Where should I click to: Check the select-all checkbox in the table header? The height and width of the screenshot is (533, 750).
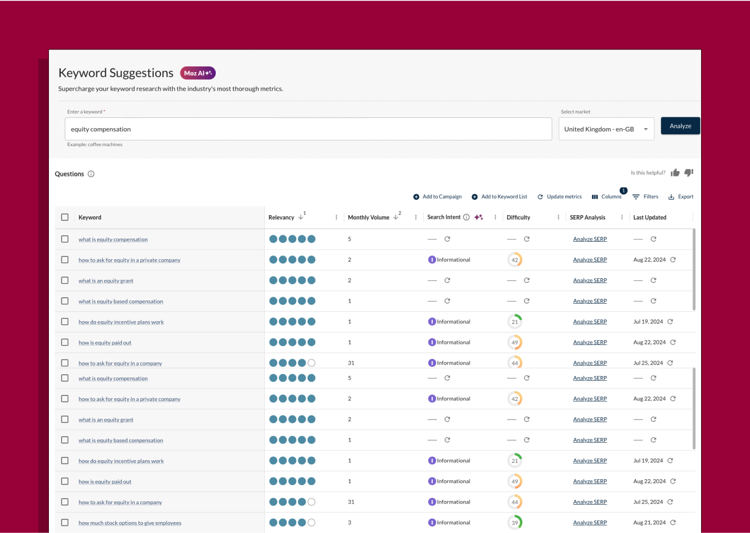pos(65,217)
